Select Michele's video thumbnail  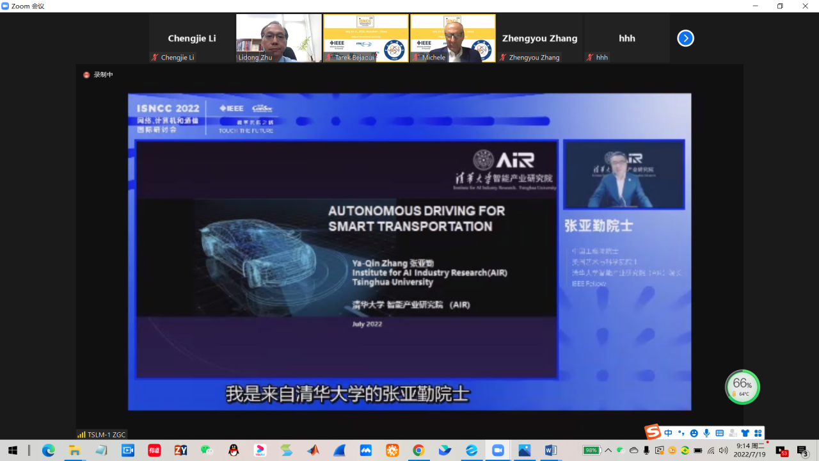pos(452,38)
